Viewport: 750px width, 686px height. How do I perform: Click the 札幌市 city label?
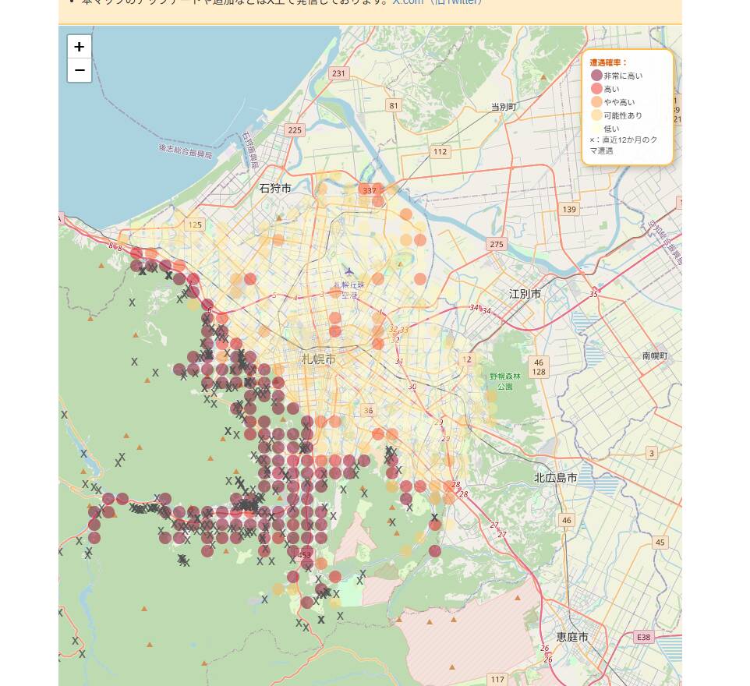[x=318, y=359]
